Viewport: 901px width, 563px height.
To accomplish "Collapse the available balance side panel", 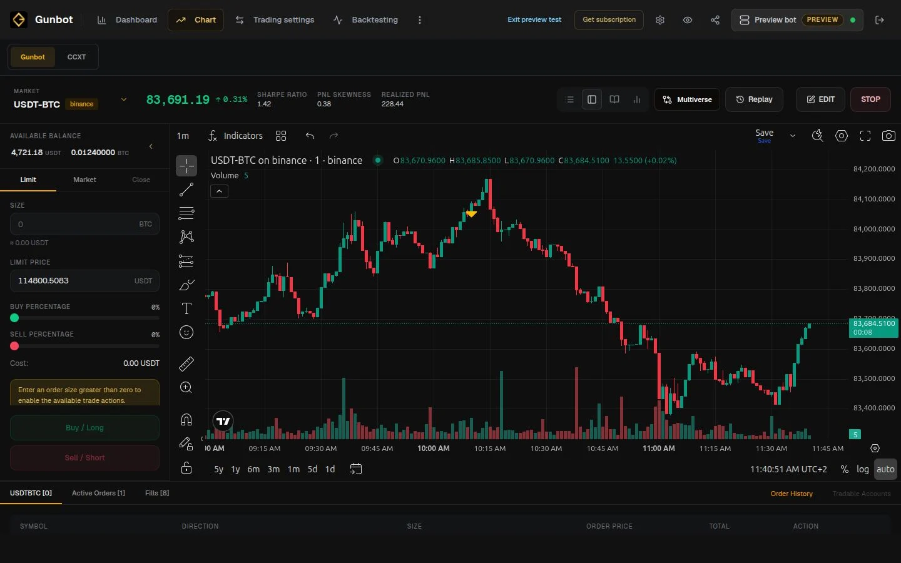I will (x=151, y=146).
